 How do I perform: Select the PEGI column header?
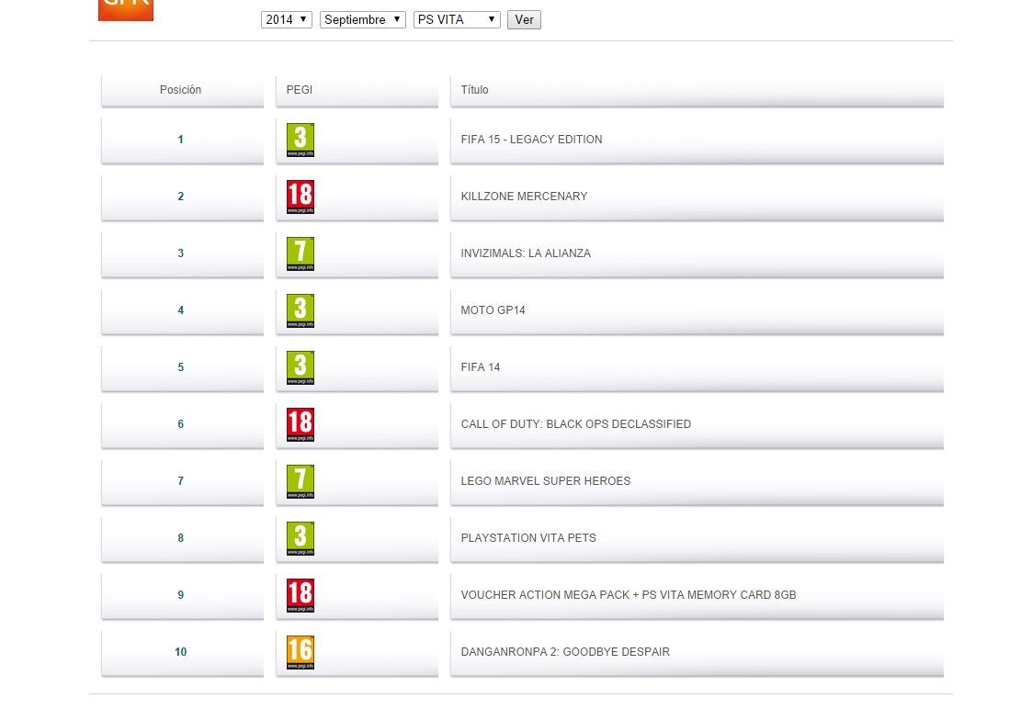click(300, 90)
